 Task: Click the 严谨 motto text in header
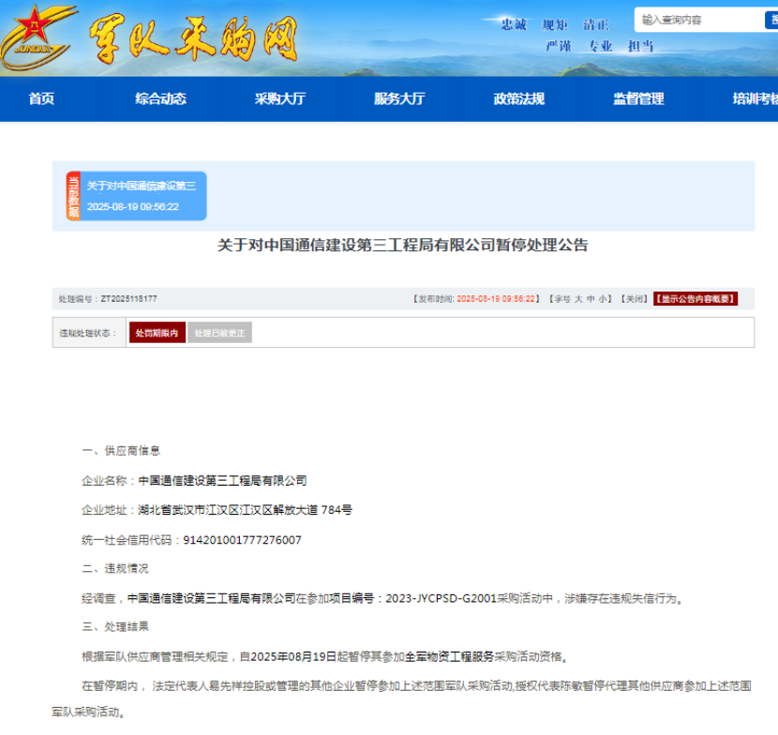(559, 46)
